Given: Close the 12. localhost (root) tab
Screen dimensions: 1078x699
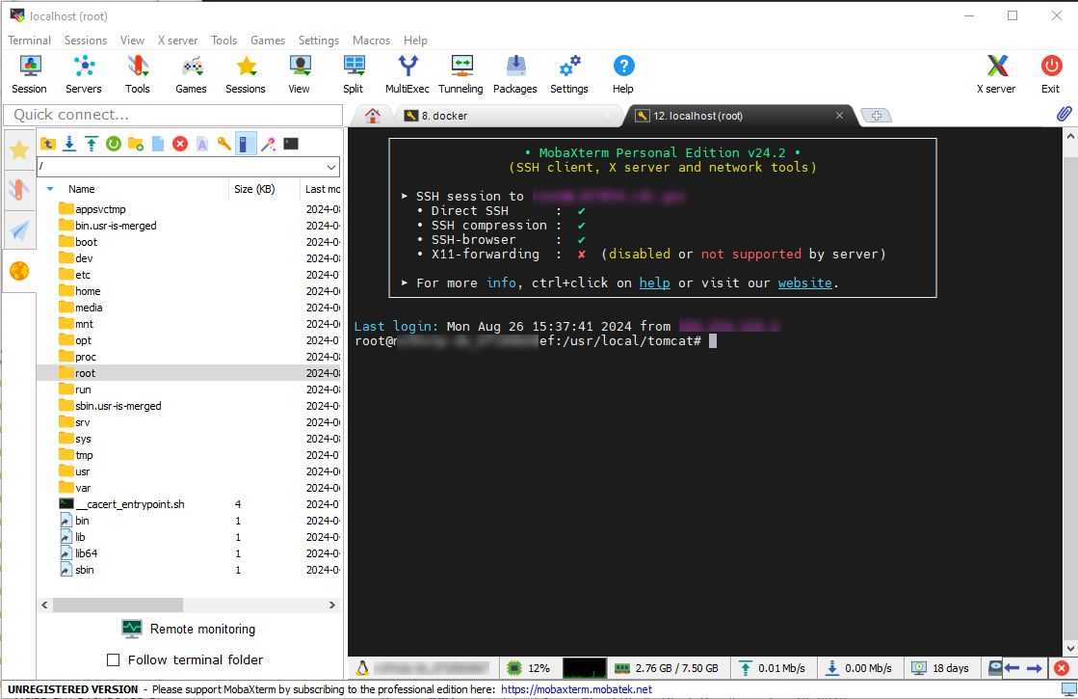Looking at the screenshot, I should (x=839, y=116).
